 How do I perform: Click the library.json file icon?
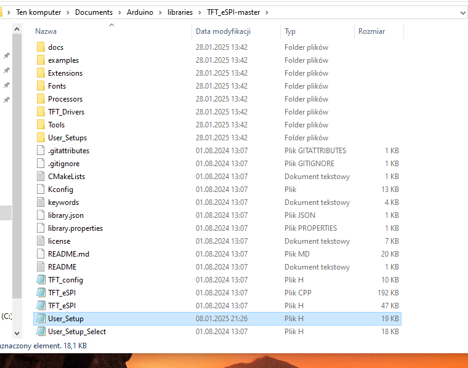point(41,215)
